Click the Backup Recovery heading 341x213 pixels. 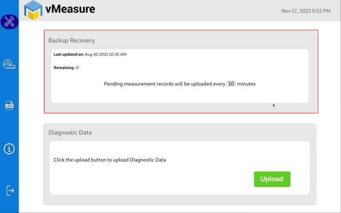(x=71, y=40)
